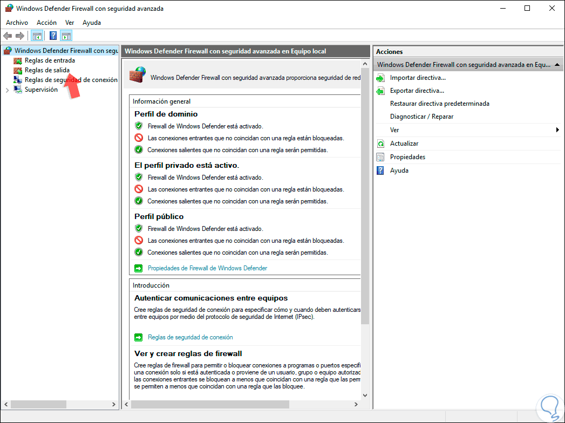Open the Ver submenu arrow in Acciones
565x423 pixels.
pos(557,129)
